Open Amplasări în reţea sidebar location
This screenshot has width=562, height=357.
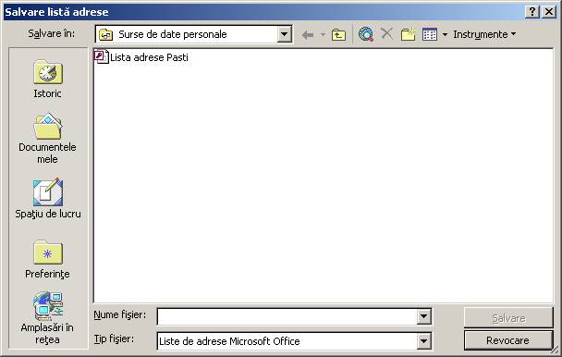coord(47,318)
